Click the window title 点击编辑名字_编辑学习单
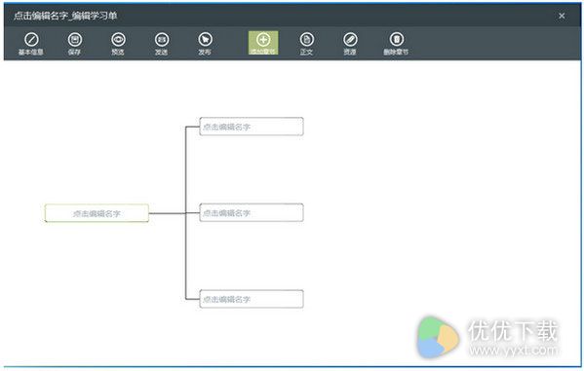584x371 pixels. 65,16
